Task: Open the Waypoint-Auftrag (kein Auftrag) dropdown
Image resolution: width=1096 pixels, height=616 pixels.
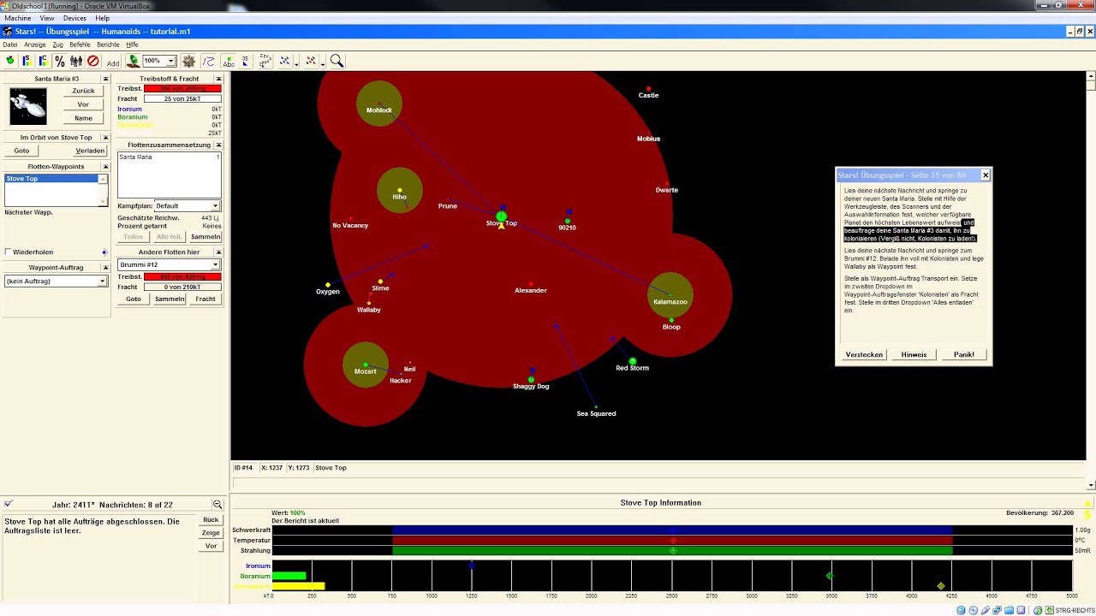Action: click(x=102, y=281)
